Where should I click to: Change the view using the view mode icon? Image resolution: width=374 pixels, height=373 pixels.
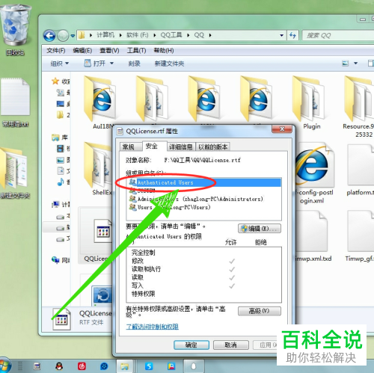[x=345, y=64]
